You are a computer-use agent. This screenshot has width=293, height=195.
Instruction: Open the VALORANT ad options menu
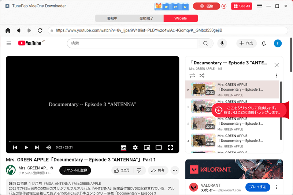coord(277,187)
